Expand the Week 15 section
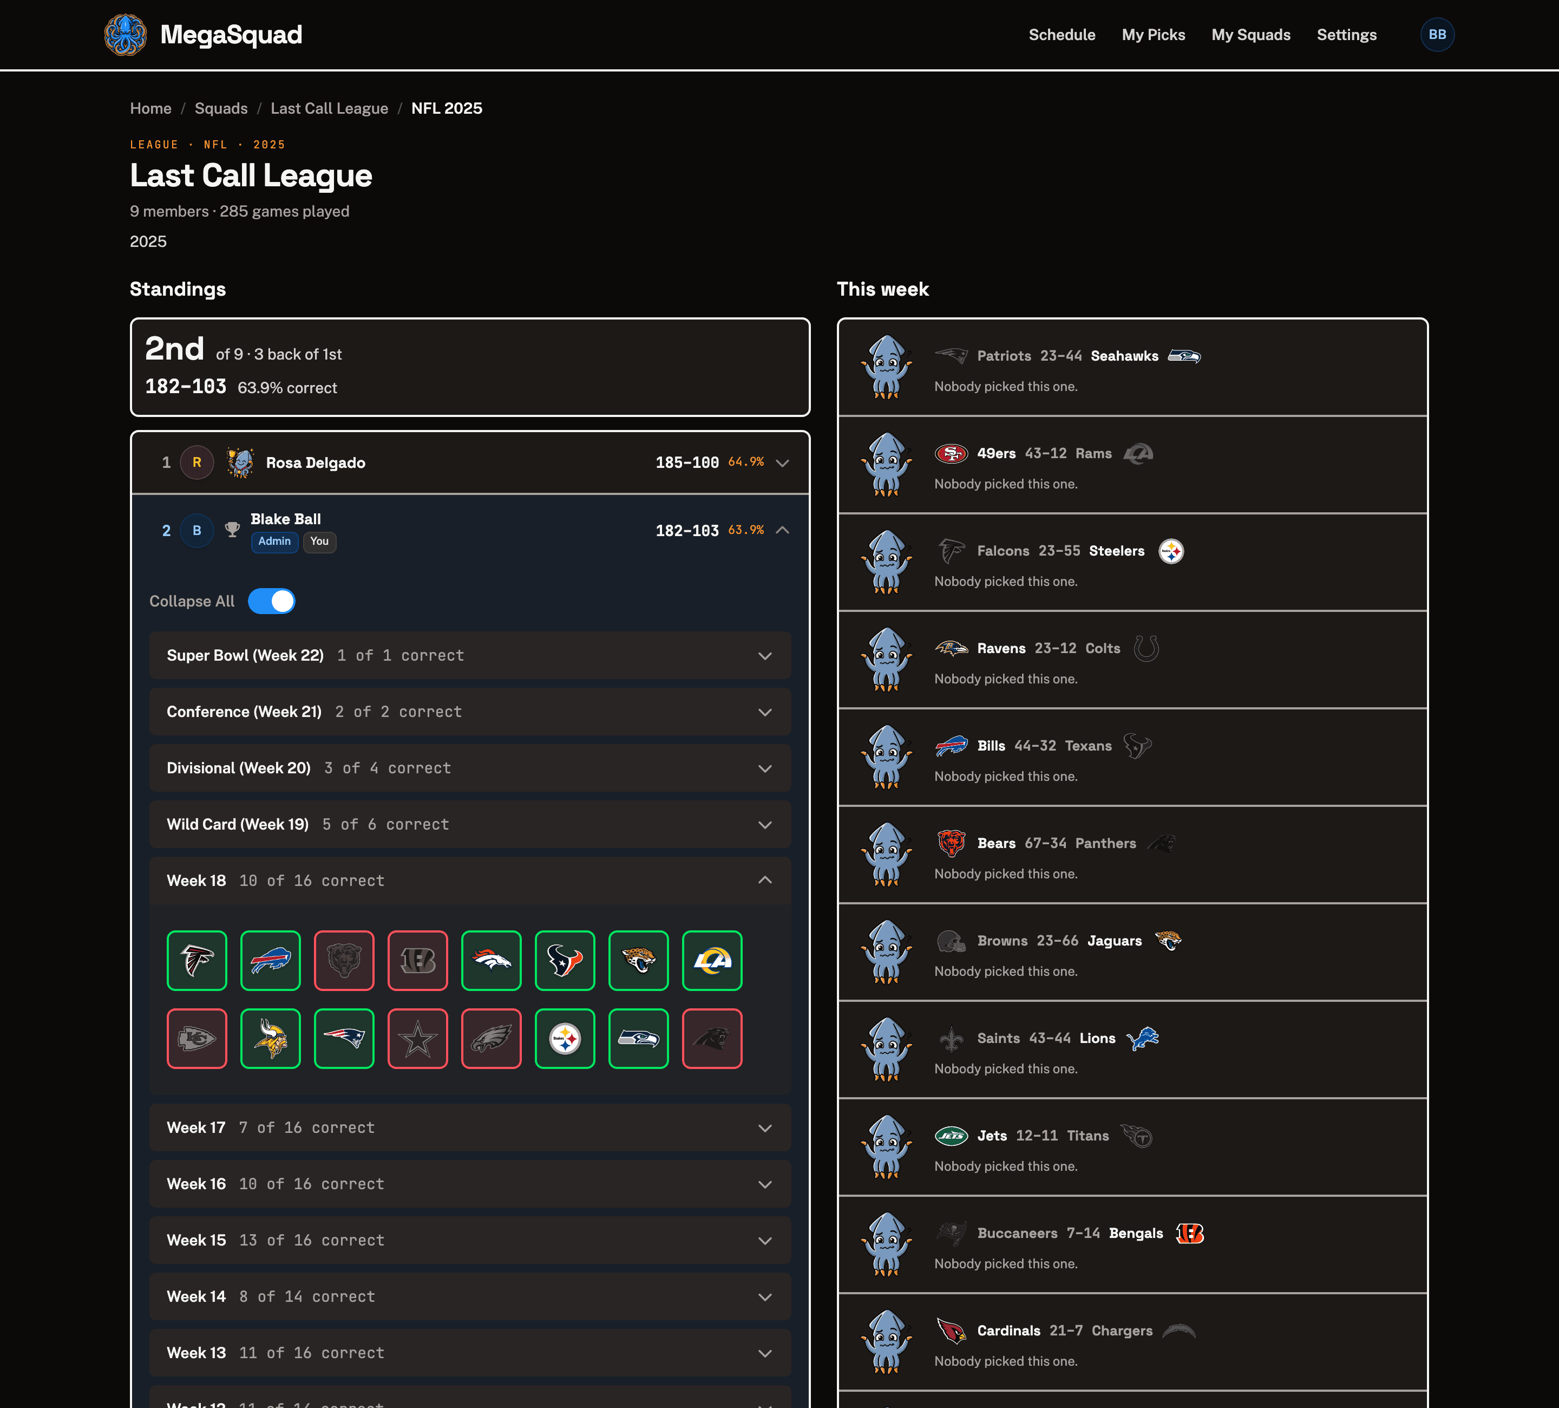 [470, 1240]
